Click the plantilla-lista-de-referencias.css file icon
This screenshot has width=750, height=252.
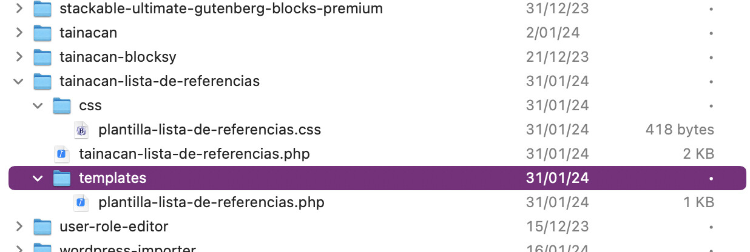click(x=81, y=130)
